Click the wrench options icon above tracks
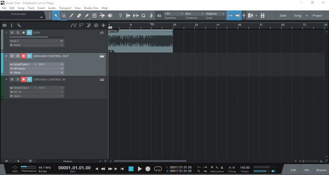 click(x=19, y=25)
